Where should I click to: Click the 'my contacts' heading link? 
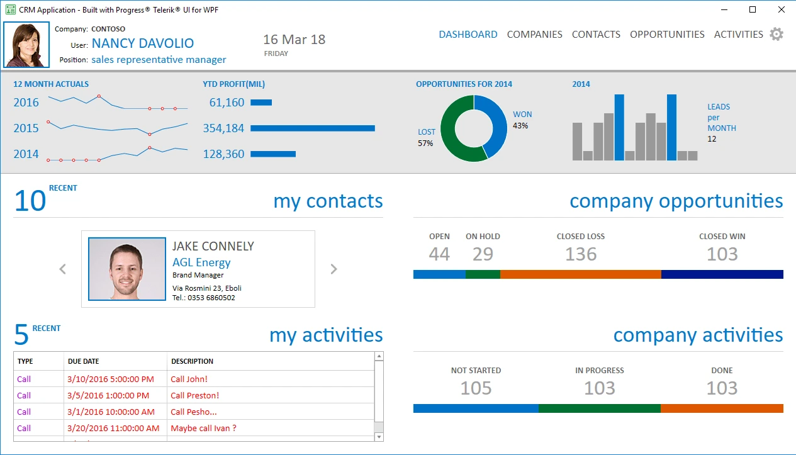point(327,201)
